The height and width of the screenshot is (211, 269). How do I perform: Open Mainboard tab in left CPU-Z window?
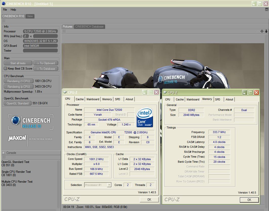(x=93, y=99)
